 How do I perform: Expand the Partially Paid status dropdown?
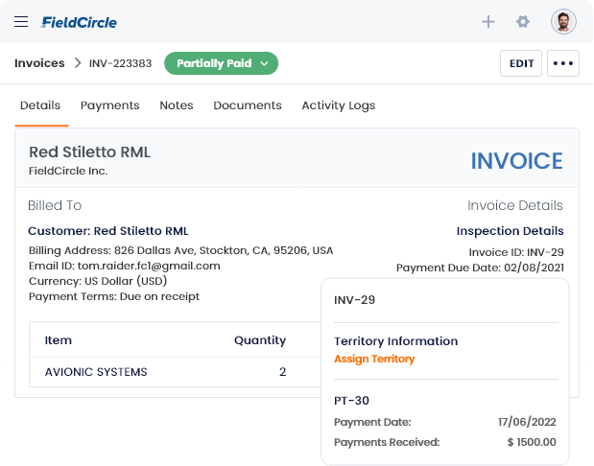coord(221,63)
